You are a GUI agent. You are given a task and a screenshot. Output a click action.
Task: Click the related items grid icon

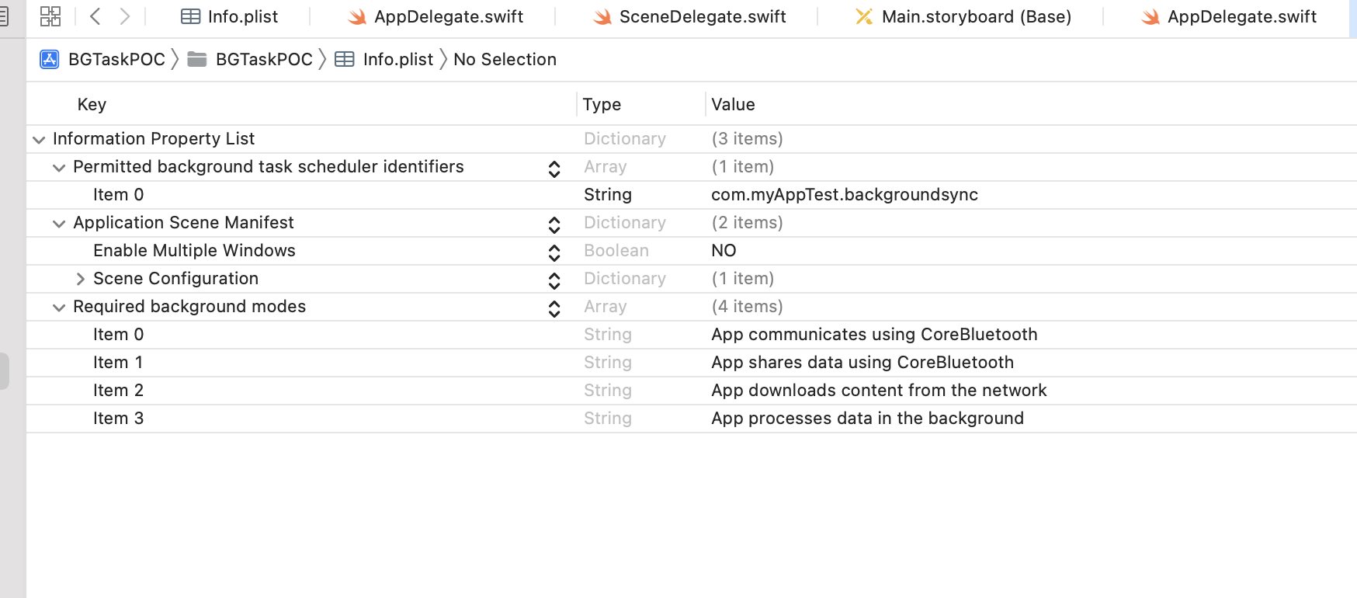50,16
